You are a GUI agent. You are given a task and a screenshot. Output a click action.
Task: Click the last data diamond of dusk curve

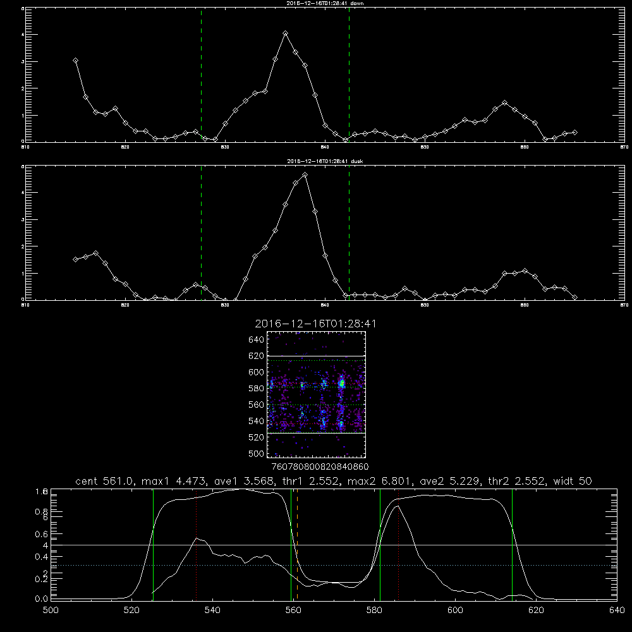pos(574,297)
